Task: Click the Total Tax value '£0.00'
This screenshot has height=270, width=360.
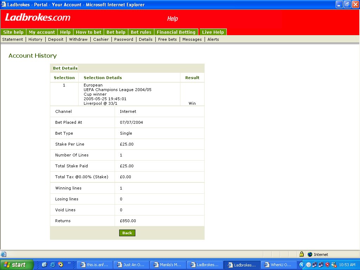Action: [126, 177]
